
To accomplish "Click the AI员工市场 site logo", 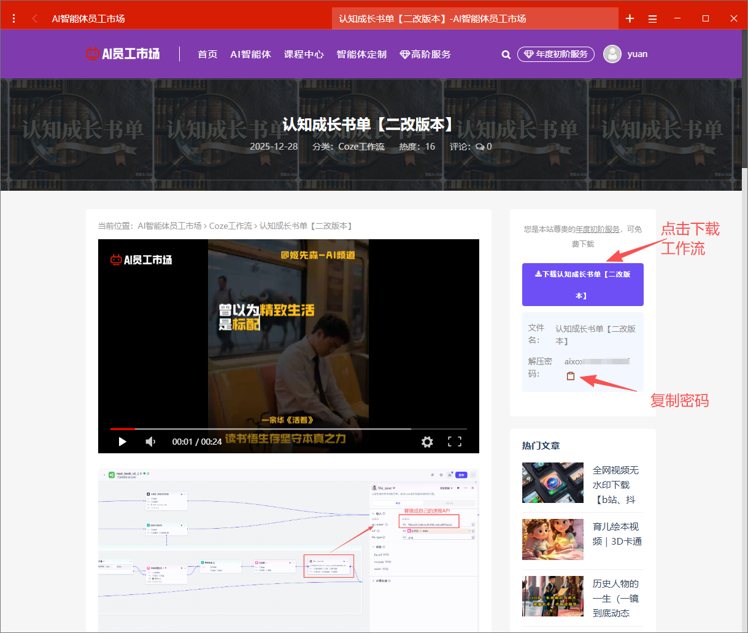I will click(123, 54).
